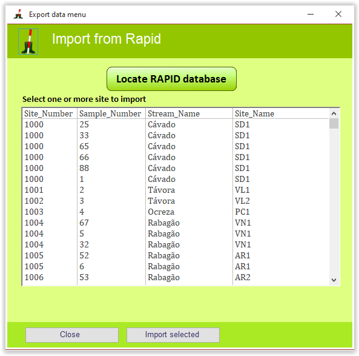This screenshot has width=359, height=356.
Task: Click the boots and pole header icon
Action: click(x=28, y=41)
